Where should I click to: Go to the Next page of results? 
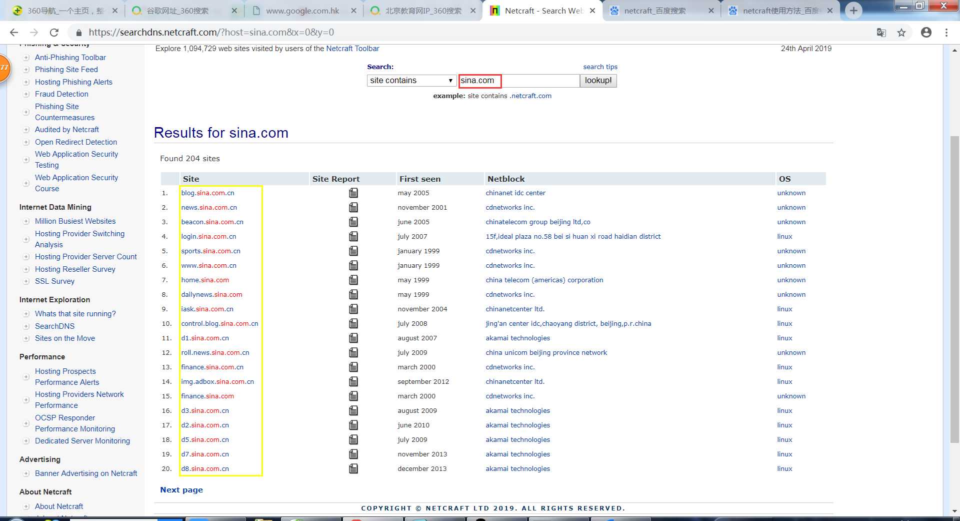point(181,490)
